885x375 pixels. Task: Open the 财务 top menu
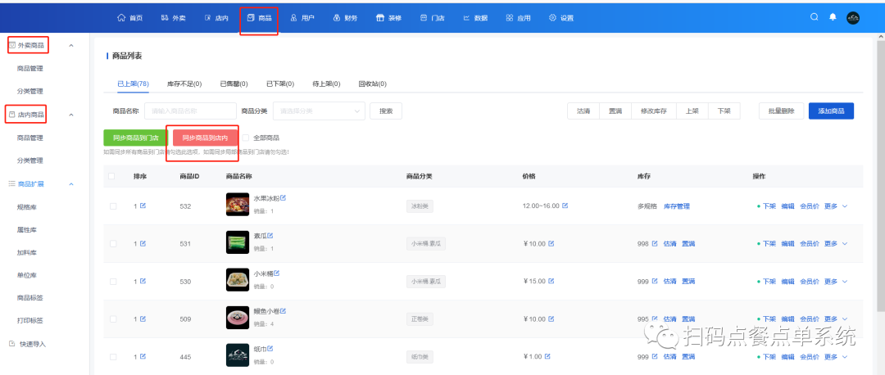(345, 17)
